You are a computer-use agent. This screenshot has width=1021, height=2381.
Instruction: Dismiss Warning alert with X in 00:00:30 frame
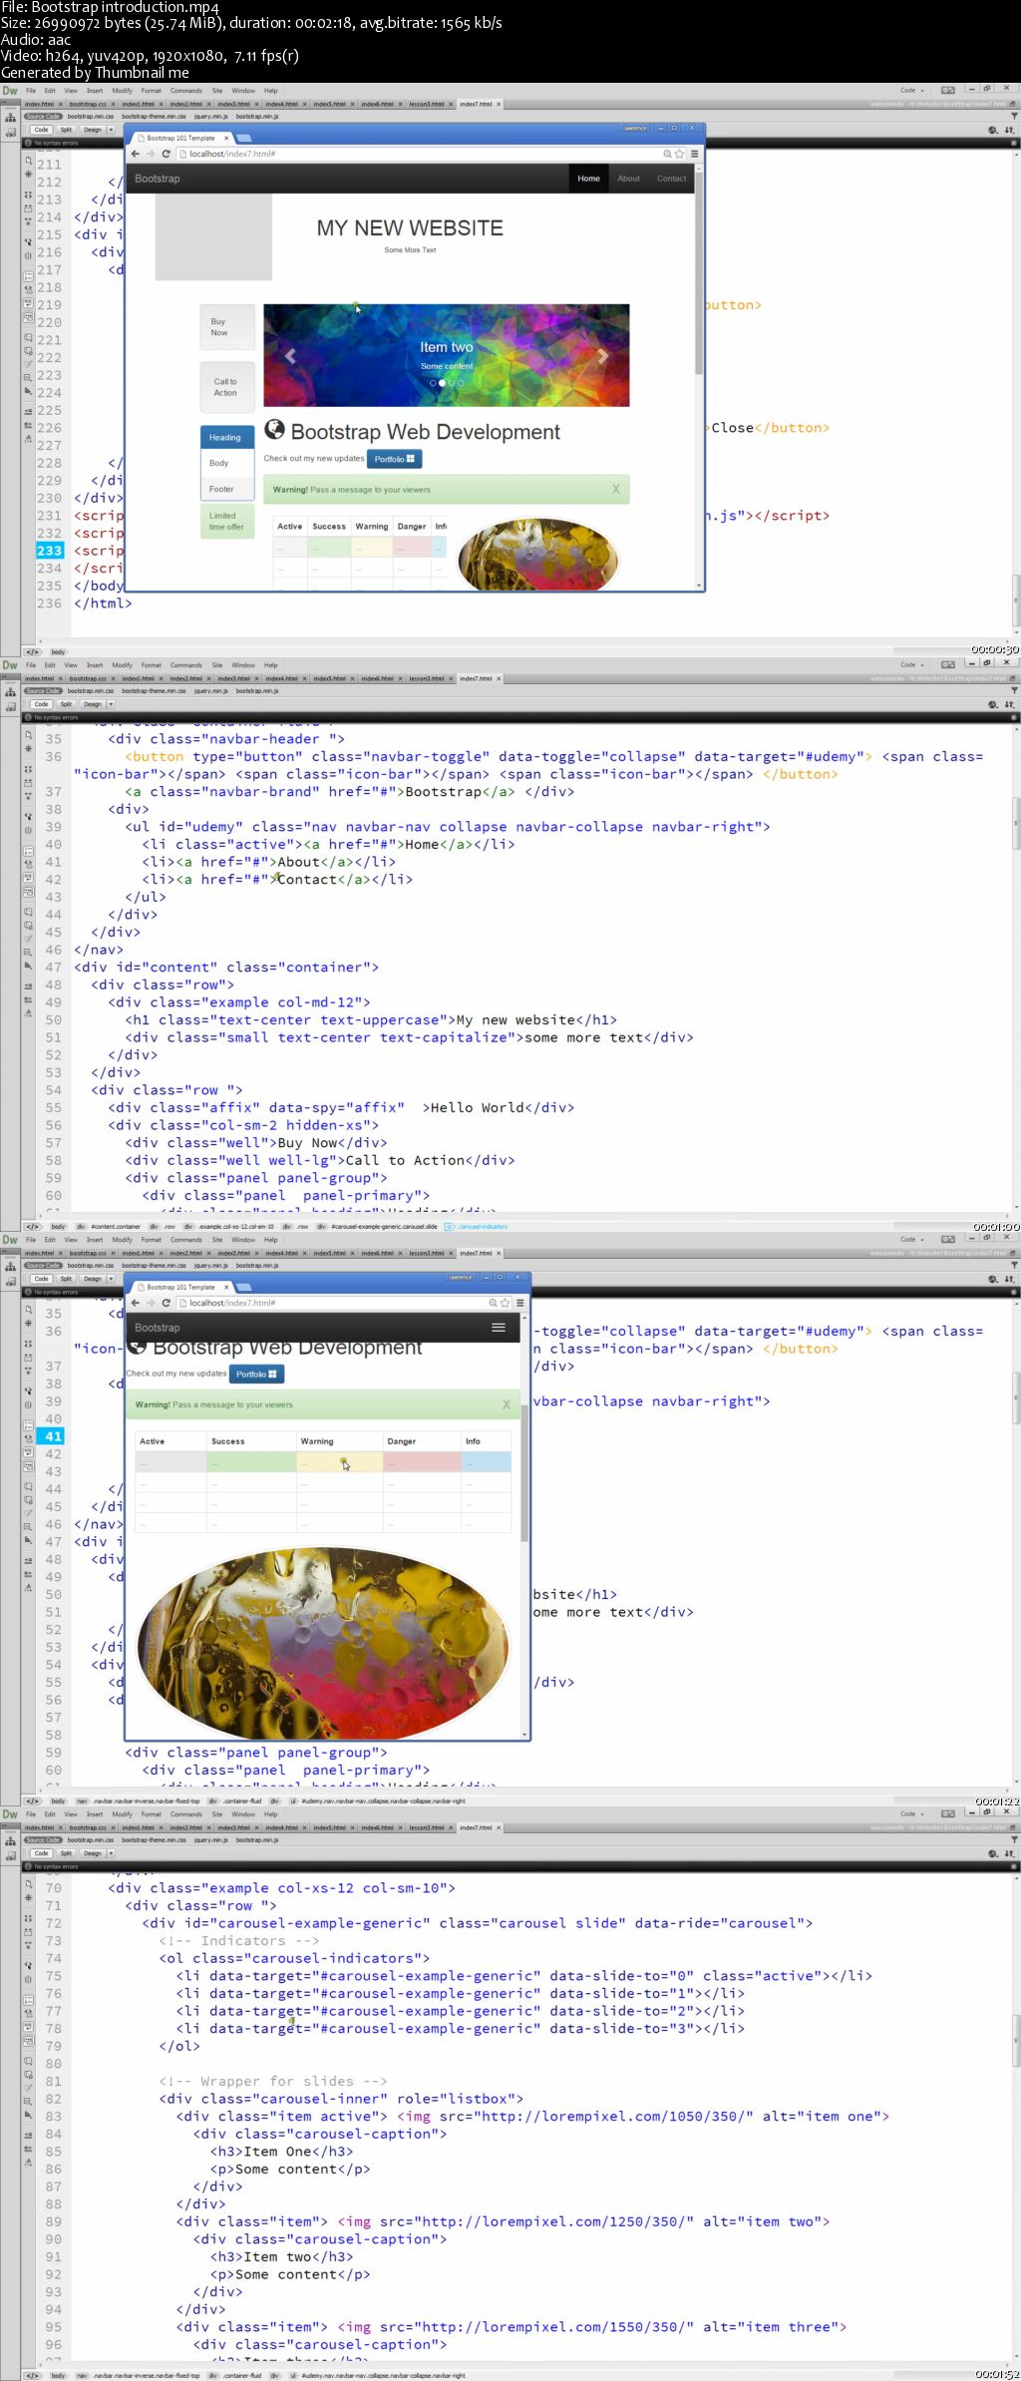coord(615,489)
